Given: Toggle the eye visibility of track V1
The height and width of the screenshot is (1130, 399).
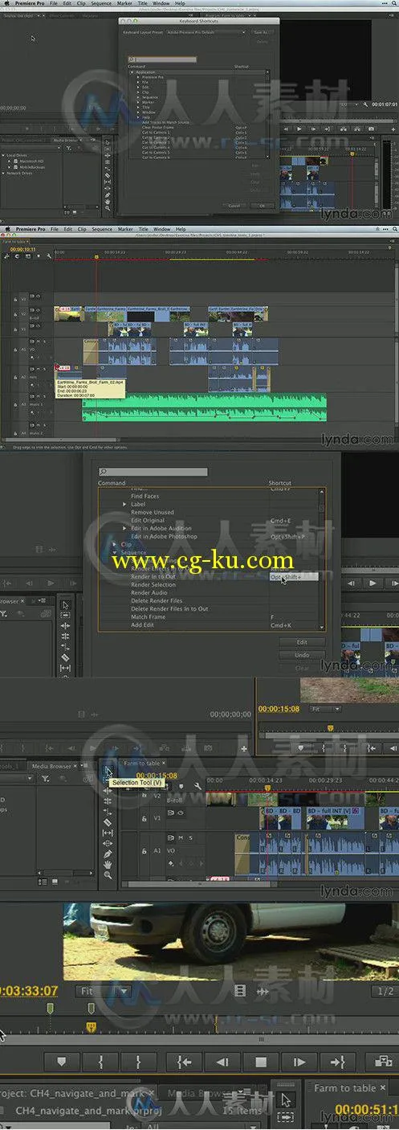Looking at the screenshot, I should (x=182, y=812).
